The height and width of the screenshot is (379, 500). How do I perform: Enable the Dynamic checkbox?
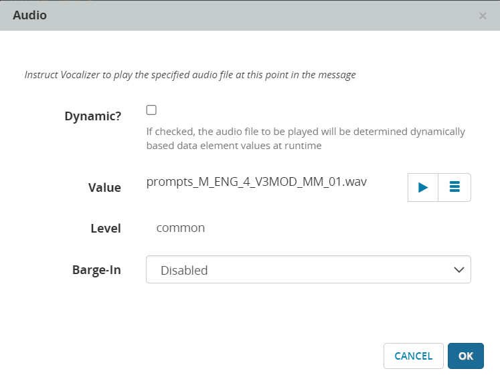(x=151, y=110)
